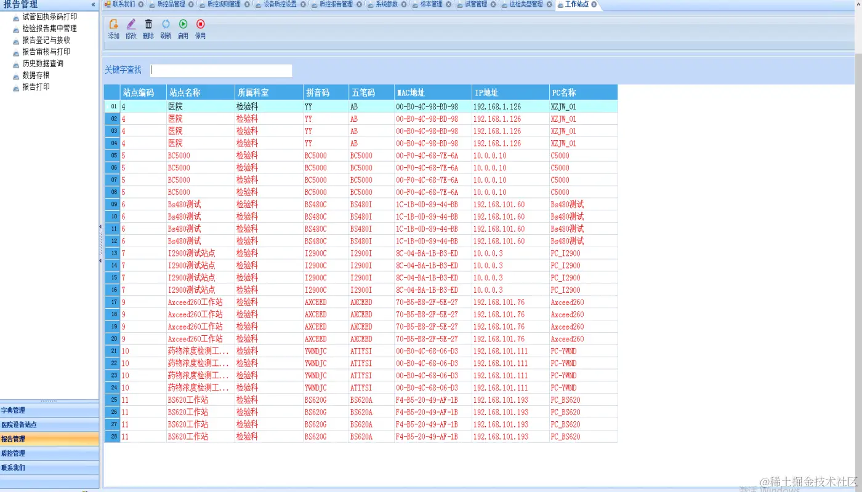Click Bs480测试 station name in row 09

[184, 204]
